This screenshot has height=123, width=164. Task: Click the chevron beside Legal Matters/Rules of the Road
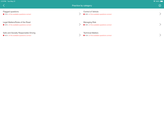click(80, 24)
